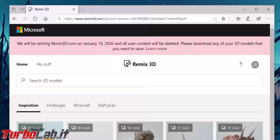Close the Remix 3D tab
Image resolution: width=280 pixels, height=140 pixels.
[x=74, y=9]
